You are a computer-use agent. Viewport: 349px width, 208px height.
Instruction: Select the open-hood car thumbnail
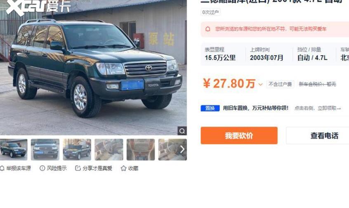(77, 149)
